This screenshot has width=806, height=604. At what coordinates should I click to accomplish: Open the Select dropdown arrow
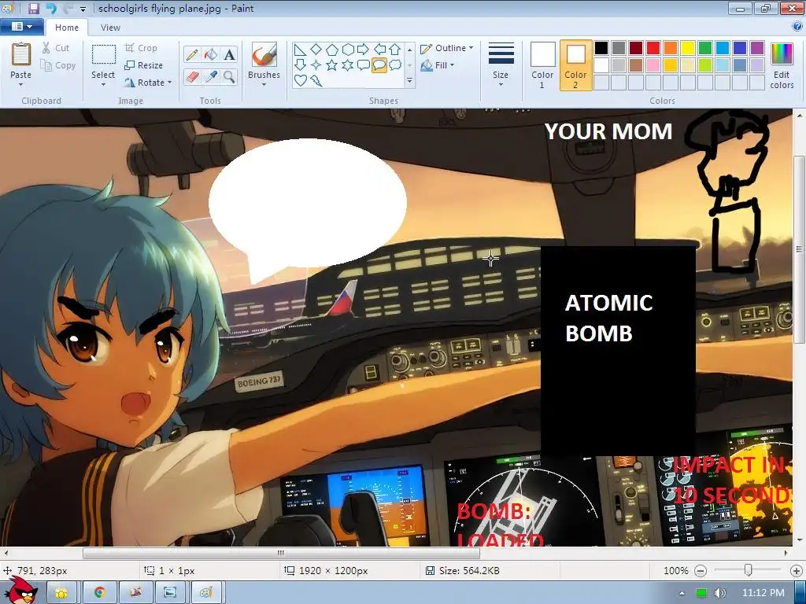(x=103, y=85)
